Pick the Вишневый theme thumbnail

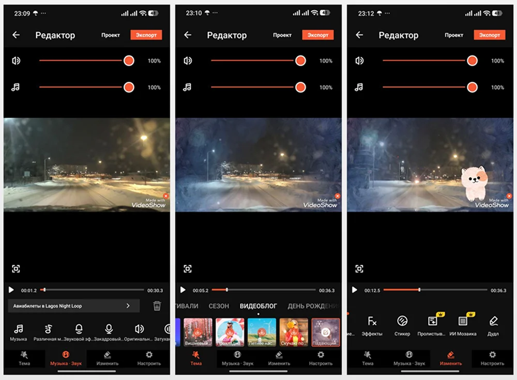click(197, 332)
